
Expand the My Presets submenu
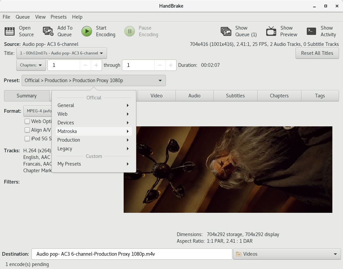[94, 164]
